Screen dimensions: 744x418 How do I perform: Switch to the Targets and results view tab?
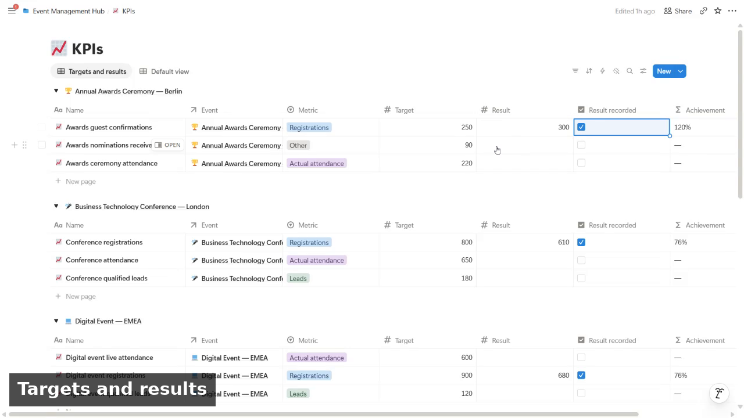click(92, 71)
